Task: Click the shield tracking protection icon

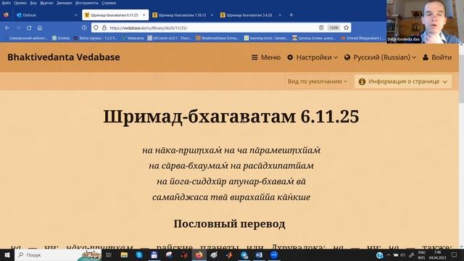Action: click(x=96, y=28)
